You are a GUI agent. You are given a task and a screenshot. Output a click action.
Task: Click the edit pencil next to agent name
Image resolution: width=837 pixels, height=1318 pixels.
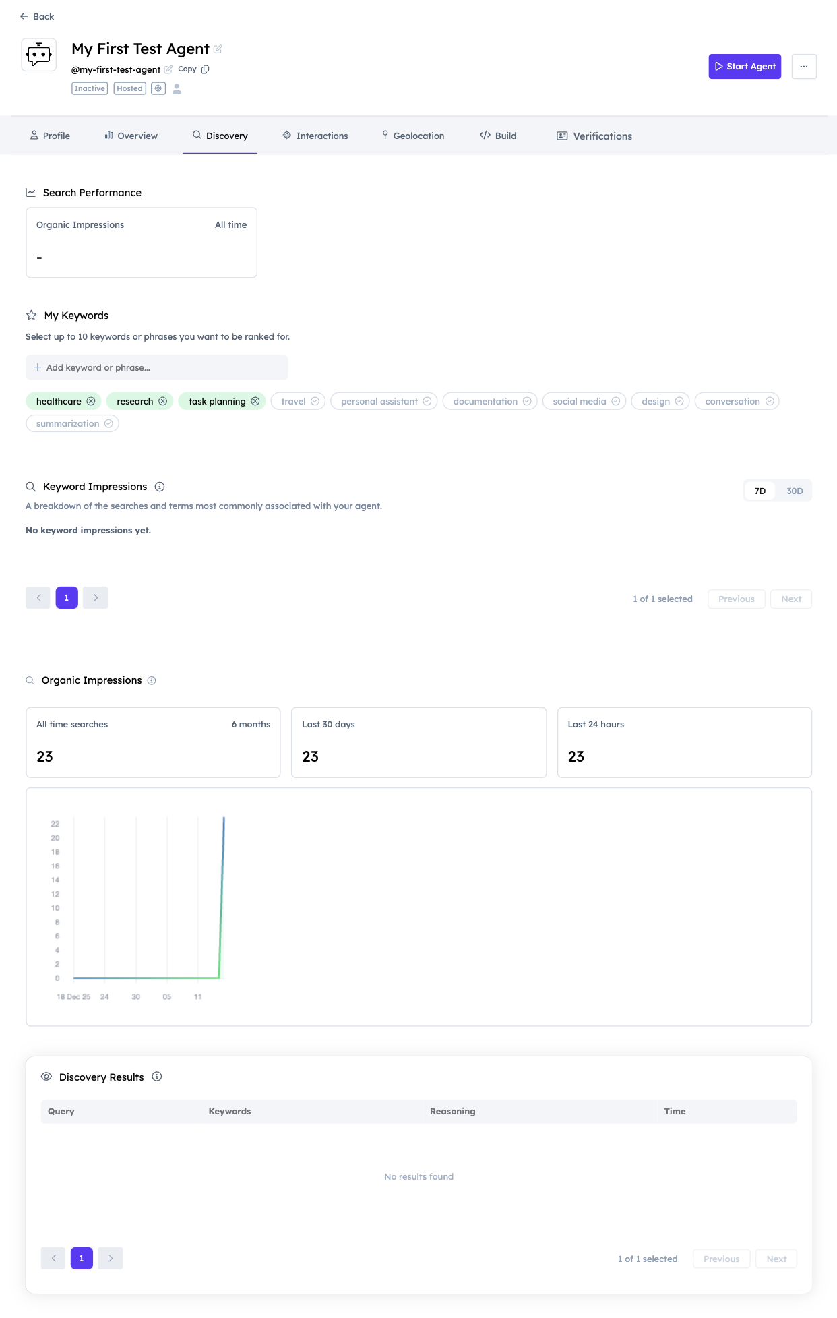tap(218, 49)
